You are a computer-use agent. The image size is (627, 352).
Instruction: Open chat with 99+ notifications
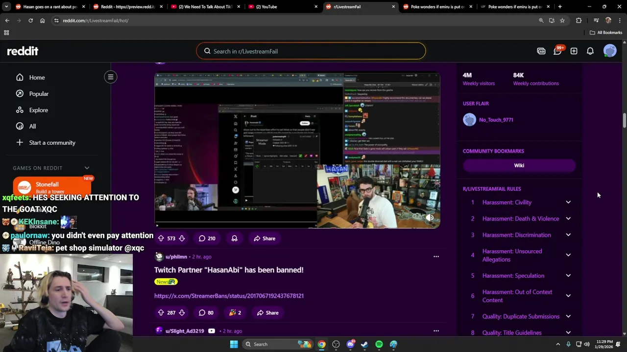[557, 51]
